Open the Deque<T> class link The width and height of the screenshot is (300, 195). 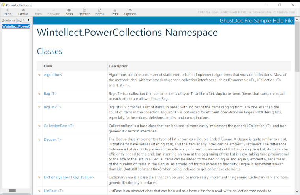52,139
